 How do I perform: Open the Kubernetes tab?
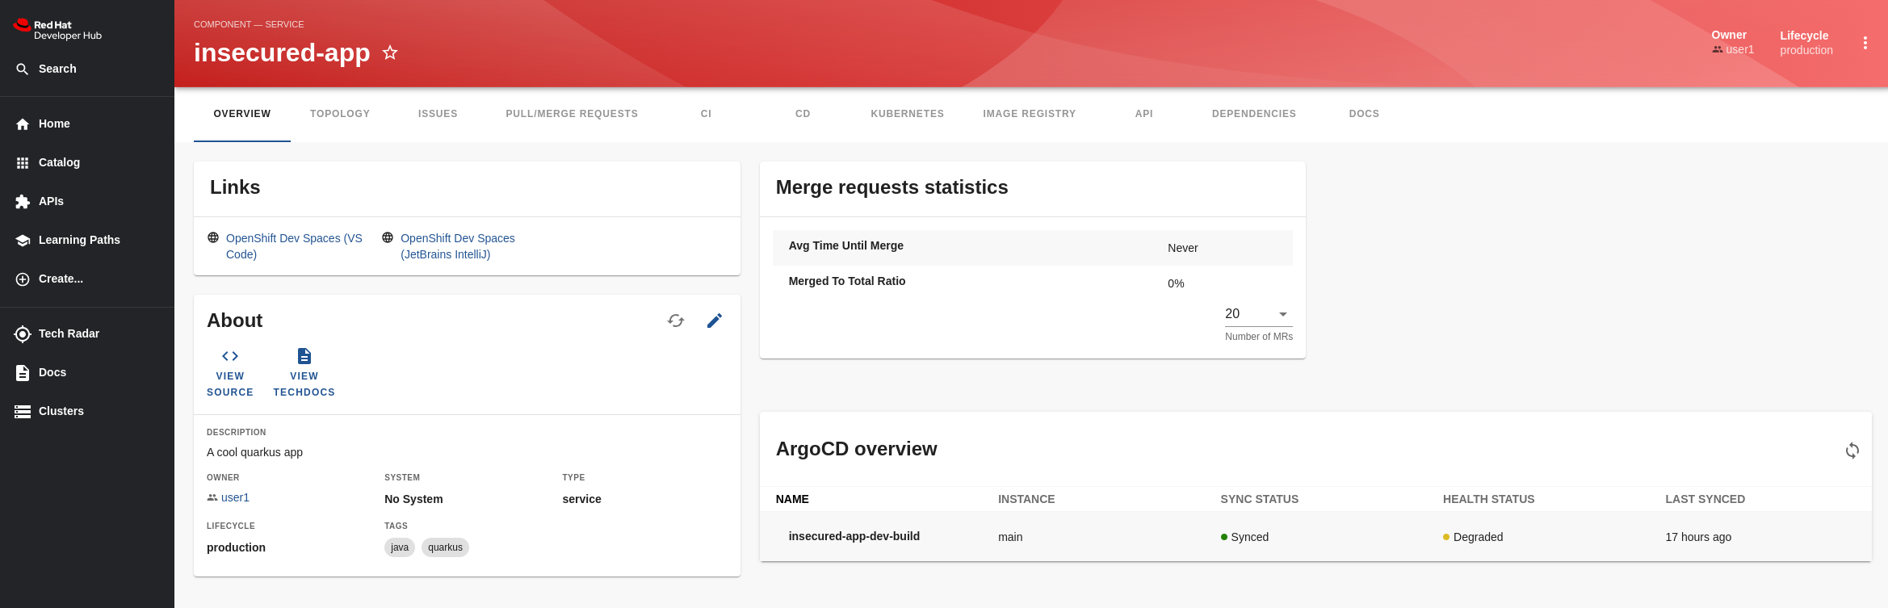[907, 114]
